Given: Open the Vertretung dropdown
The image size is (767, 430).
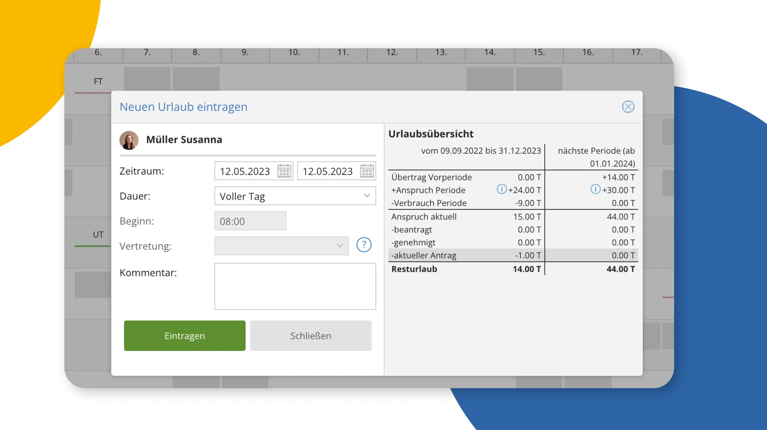Looking at the screenshot, I should [x=282, y=246].
